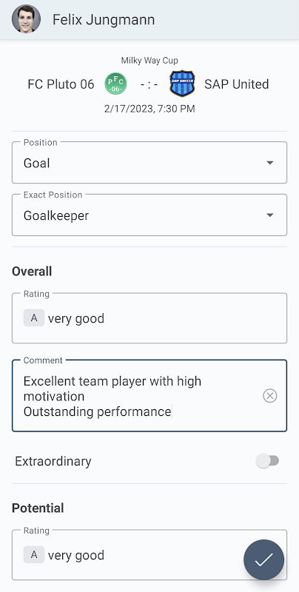Click the A grade badge in Potential rating

tap(34, 554)
